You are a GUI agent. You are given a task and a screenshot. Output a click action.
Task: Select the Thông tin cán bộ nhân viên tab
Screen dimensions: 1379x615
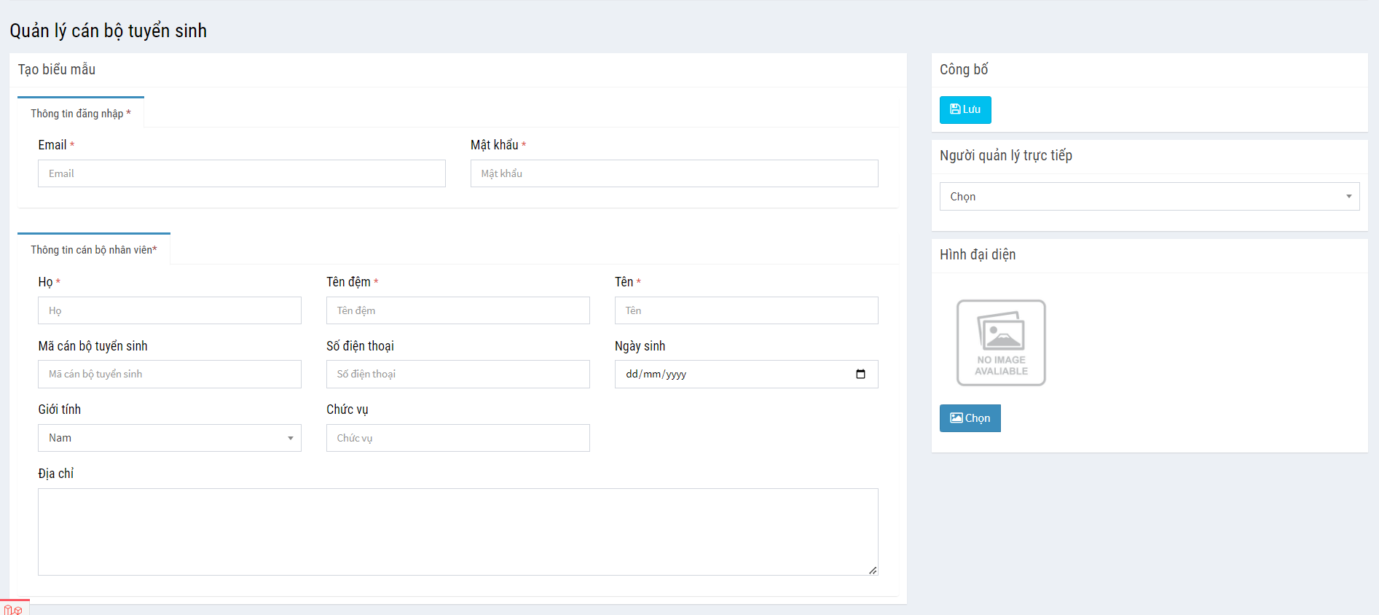pos(93,250)
